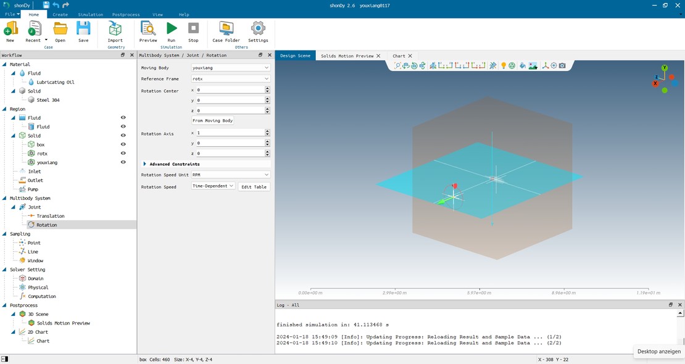
Task: Select Computation under Solver Setting
Action: pyautogui.click(x=42, y=296)
